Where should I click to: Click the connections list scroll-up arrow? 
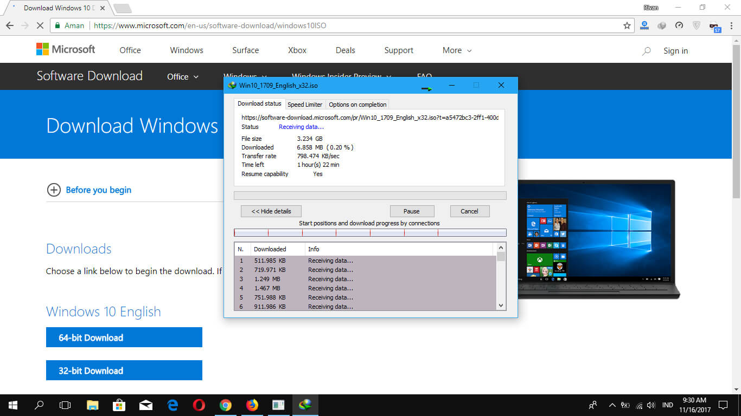[x=501, y=248]
